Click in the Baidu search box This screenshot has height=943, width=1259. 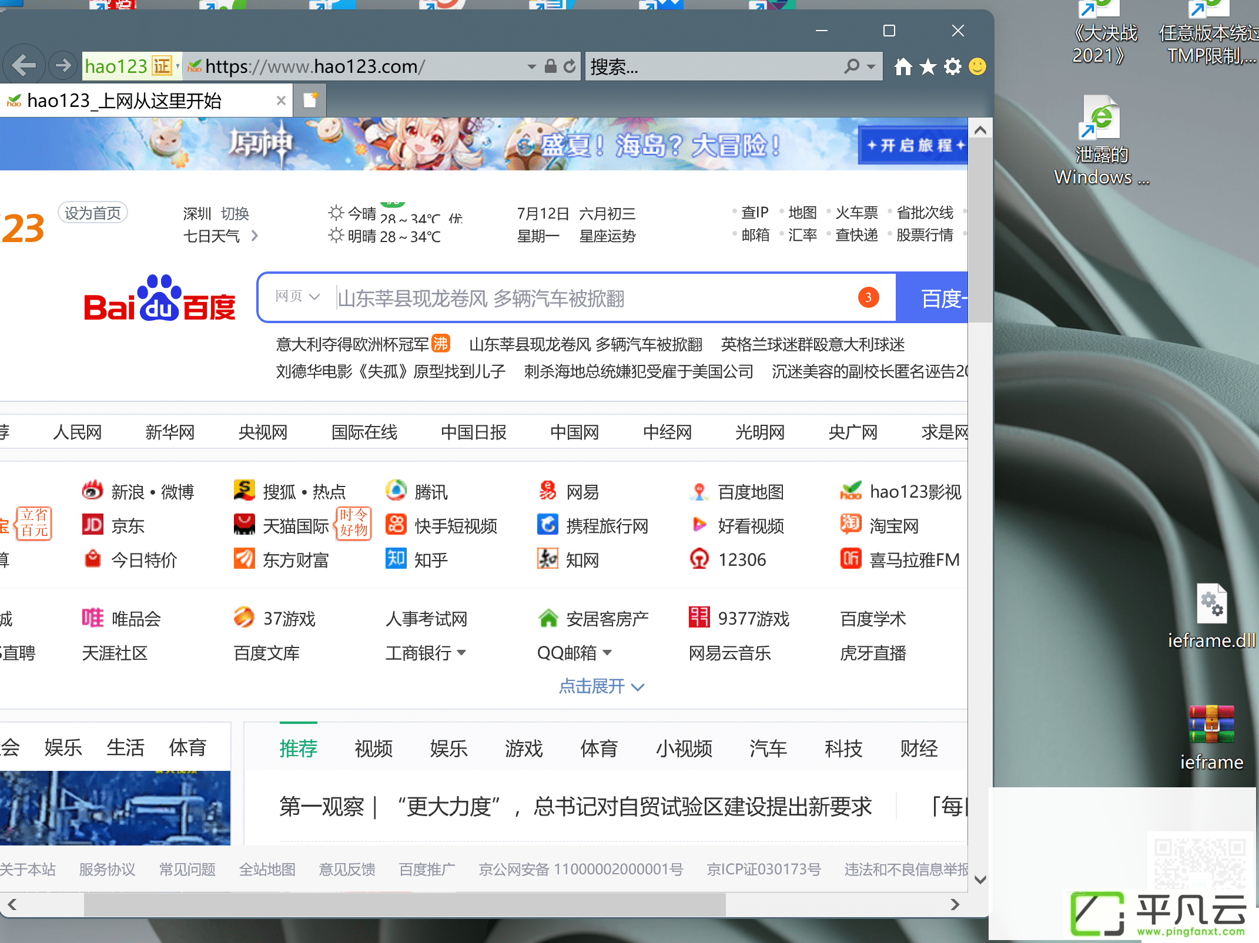pyautogui.click(x=594, y=298)
